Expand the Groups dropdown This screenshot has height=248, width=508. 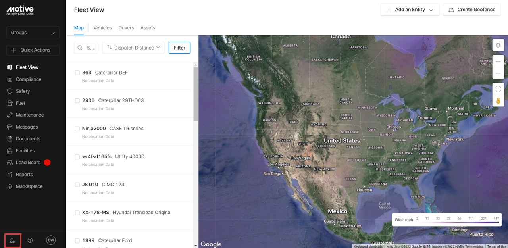click(x=33, y=33)
